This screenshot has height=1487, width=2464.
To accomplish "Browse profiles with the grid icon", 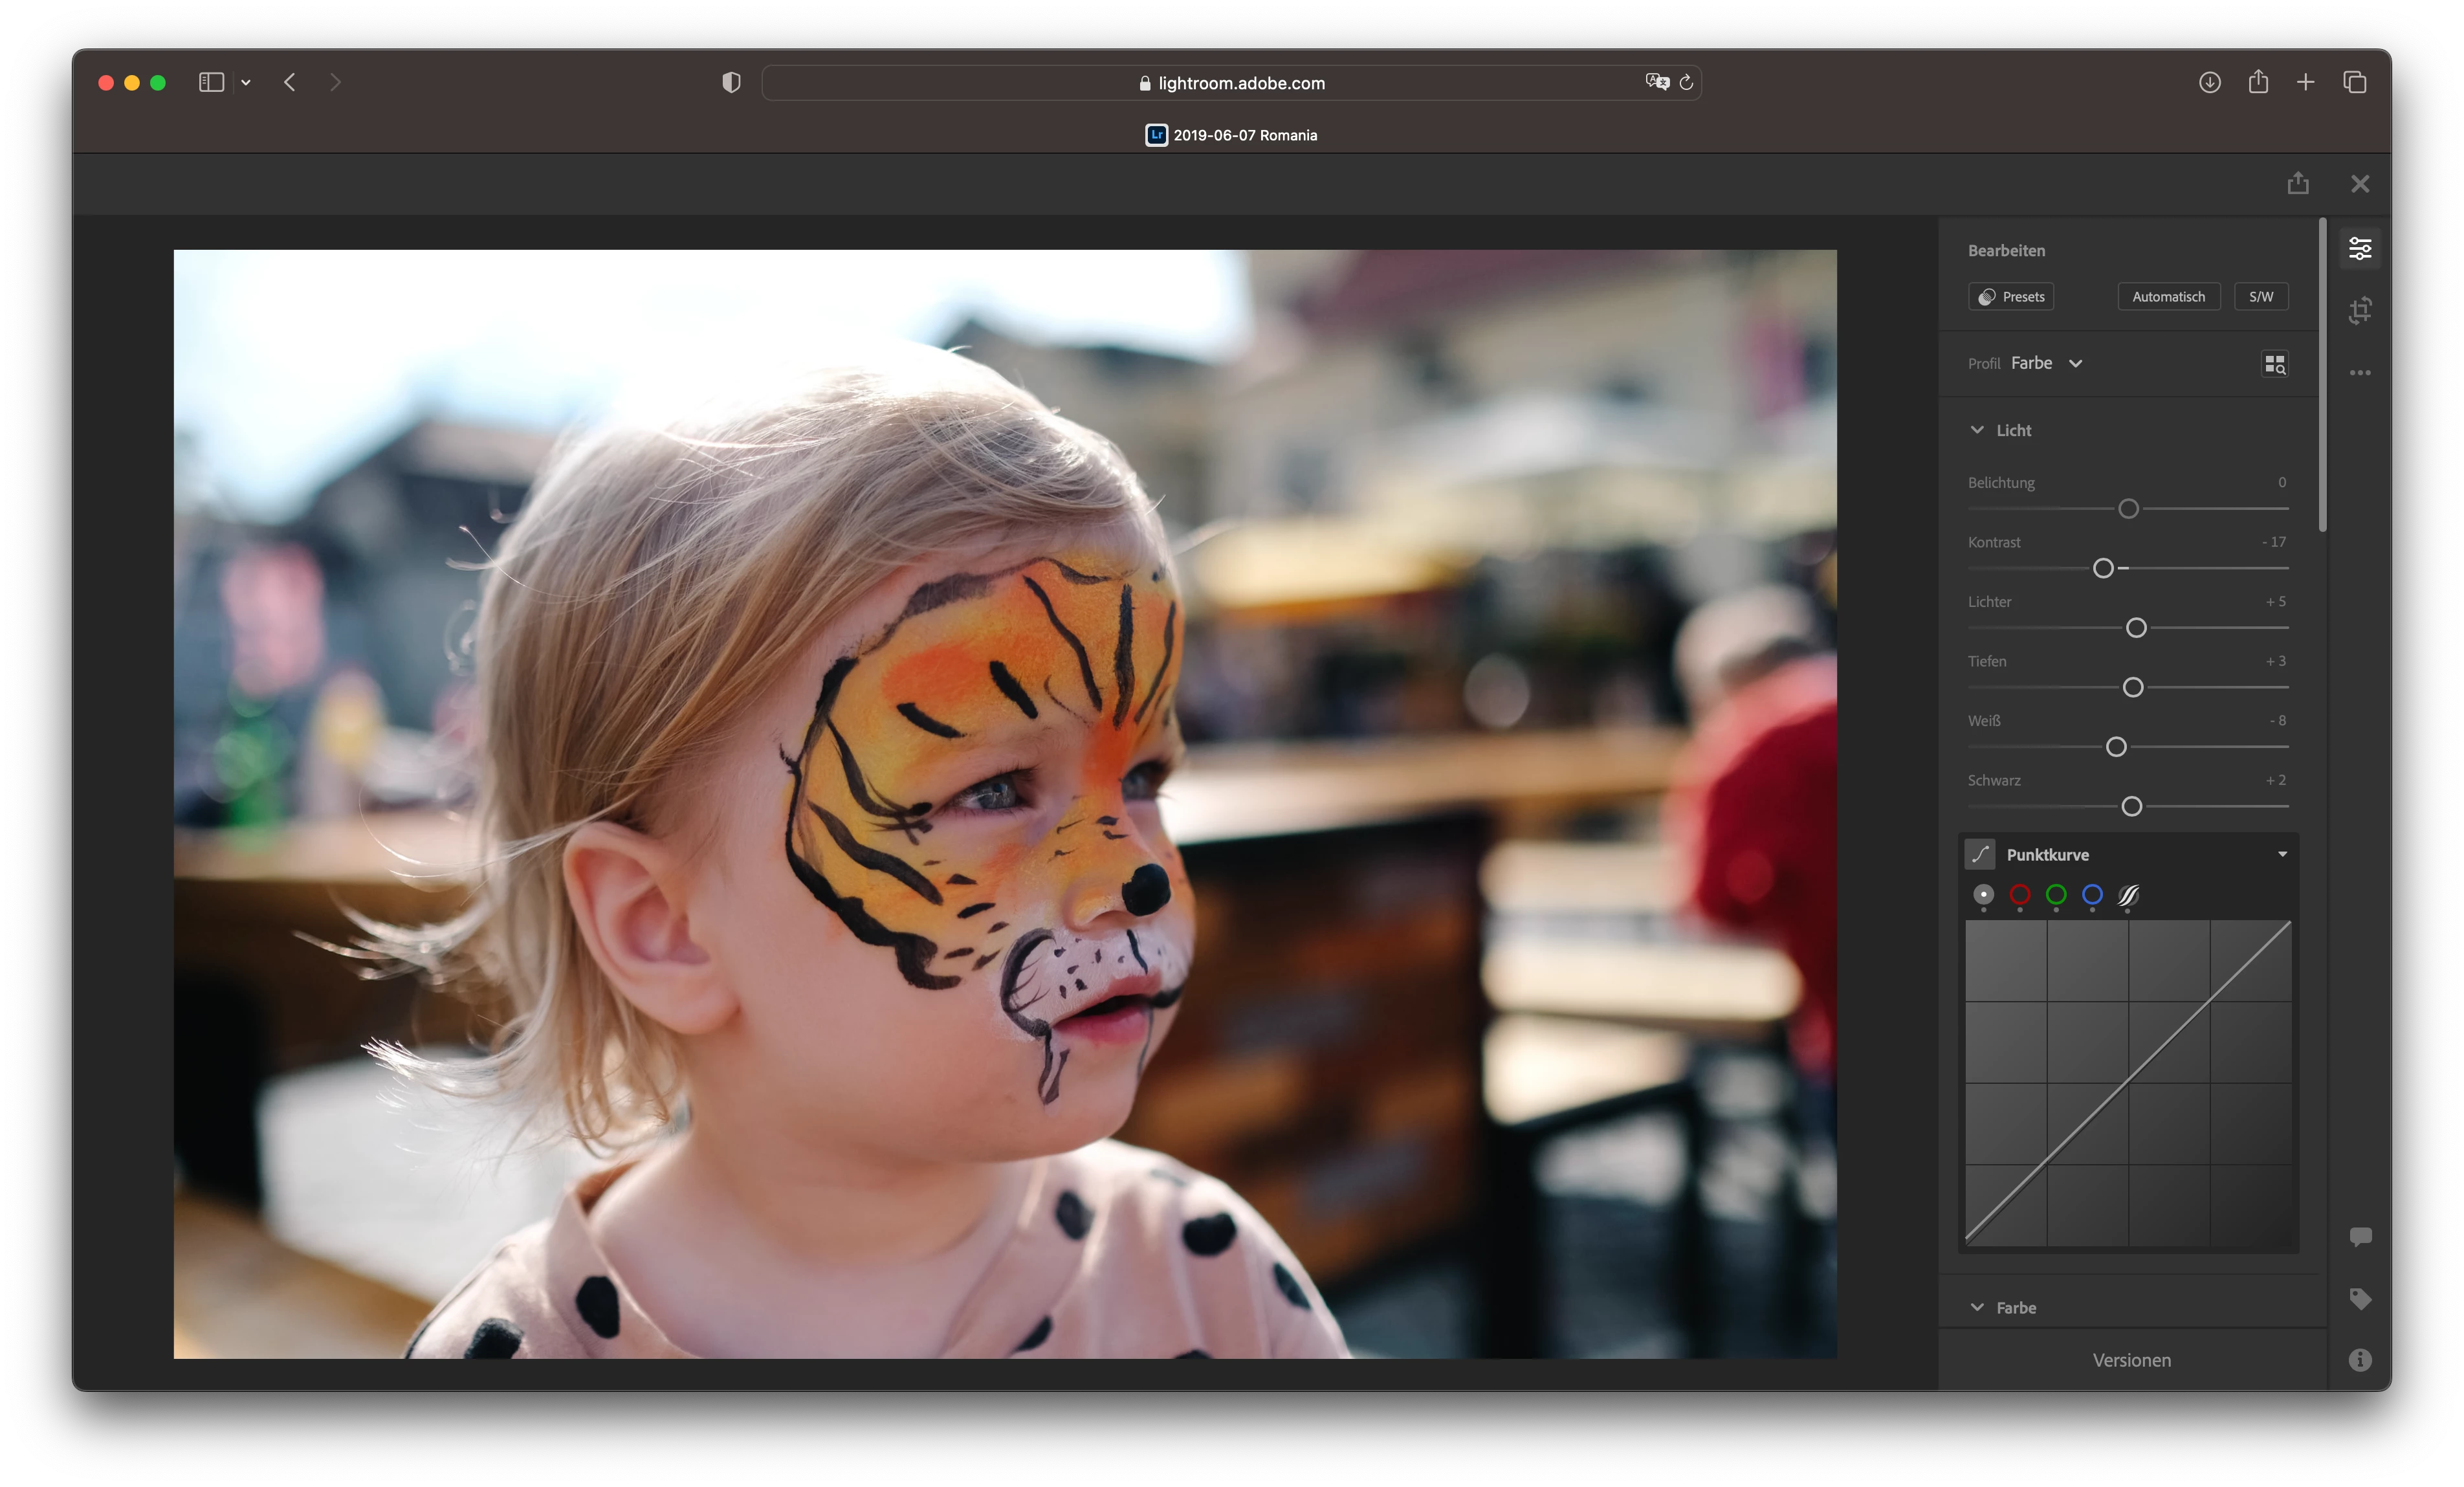I will tap(2274, 364).
